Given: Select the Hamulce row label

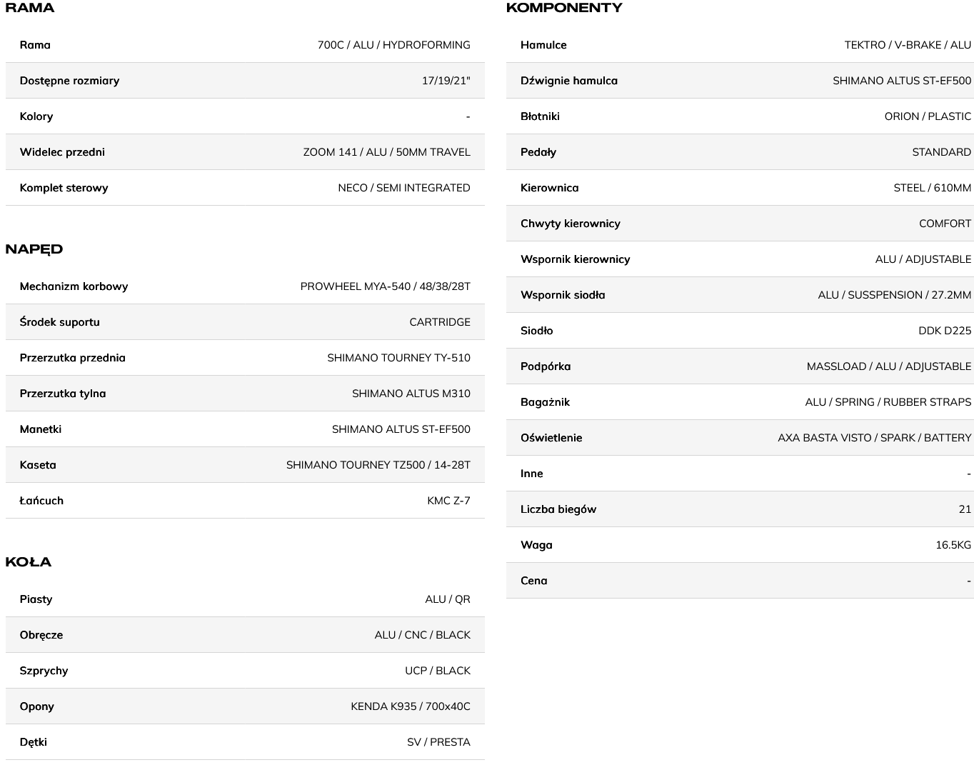Looking at the screenshot, I should point(543,45).
